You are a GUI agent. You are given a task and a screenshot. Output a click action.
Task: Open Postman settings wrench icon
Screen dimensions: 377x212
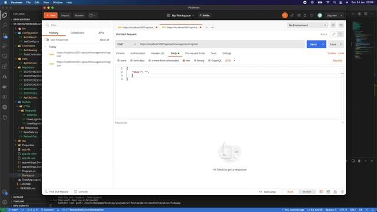click(x=299, y=15)
